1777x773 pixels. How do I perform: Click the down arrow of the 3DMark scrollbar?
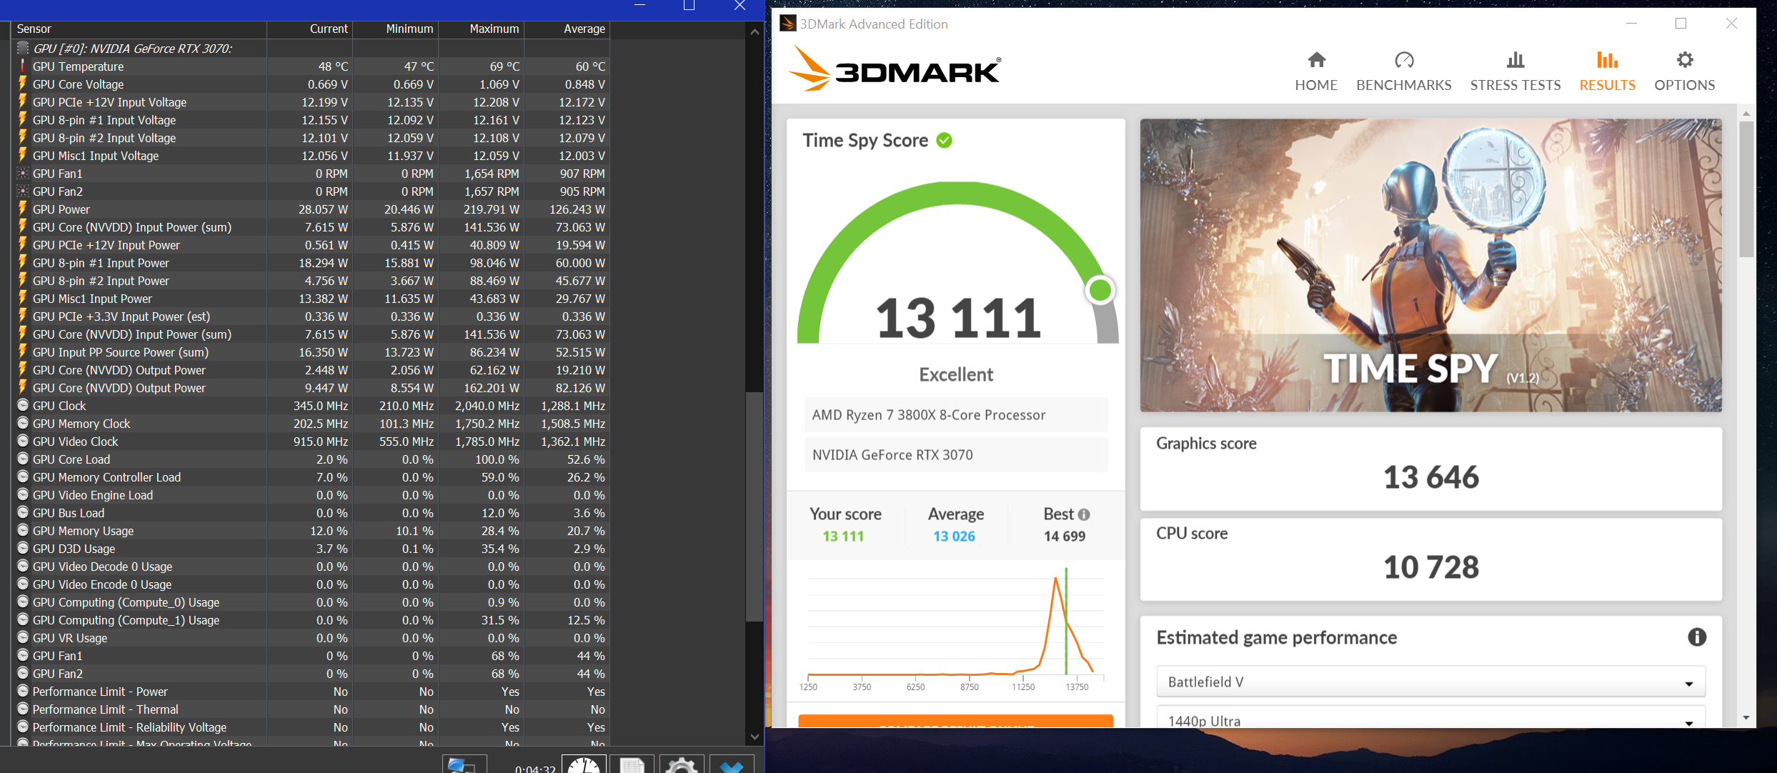point(1746,718)
